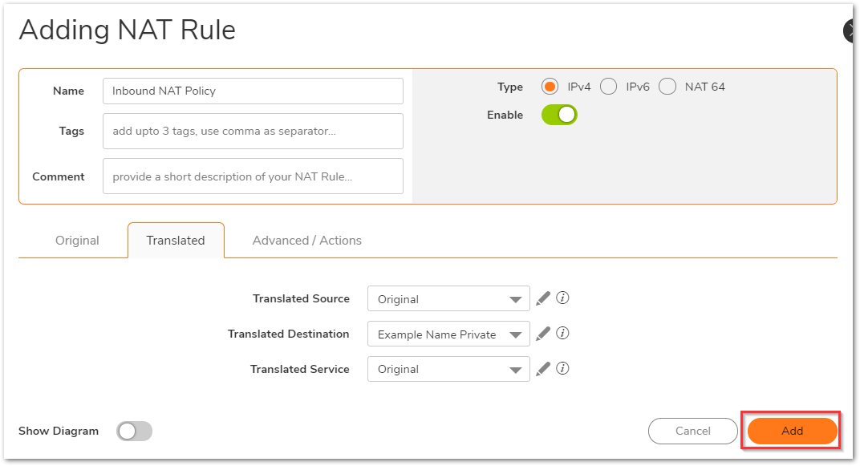Expand the Translated Service dropdown
This screenshot has width=860, height=466.
tap(448, 370)
